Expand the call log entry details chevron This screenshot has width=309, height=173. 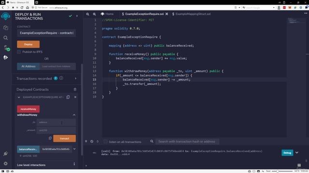click(297, 153)
